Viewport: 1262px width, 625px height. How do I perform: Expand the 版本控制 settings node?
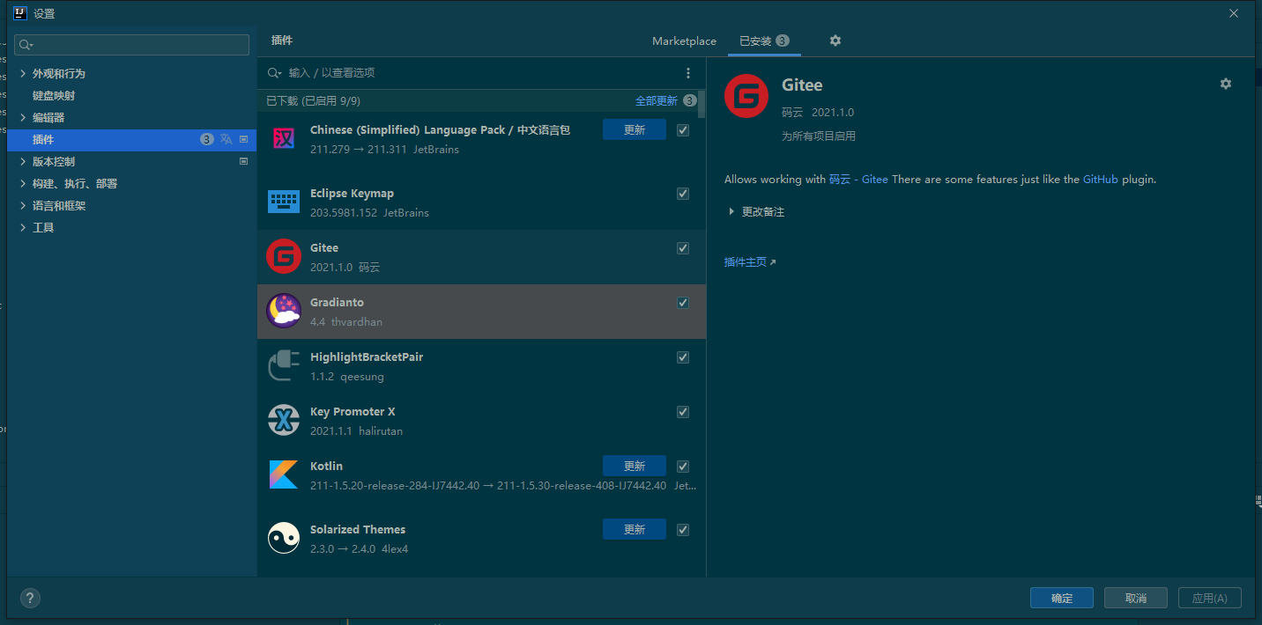(23, 161)
